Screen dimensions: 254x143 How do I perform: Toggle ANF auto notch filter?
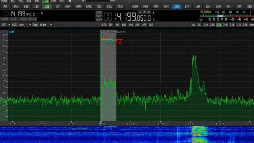coord(138,25)
